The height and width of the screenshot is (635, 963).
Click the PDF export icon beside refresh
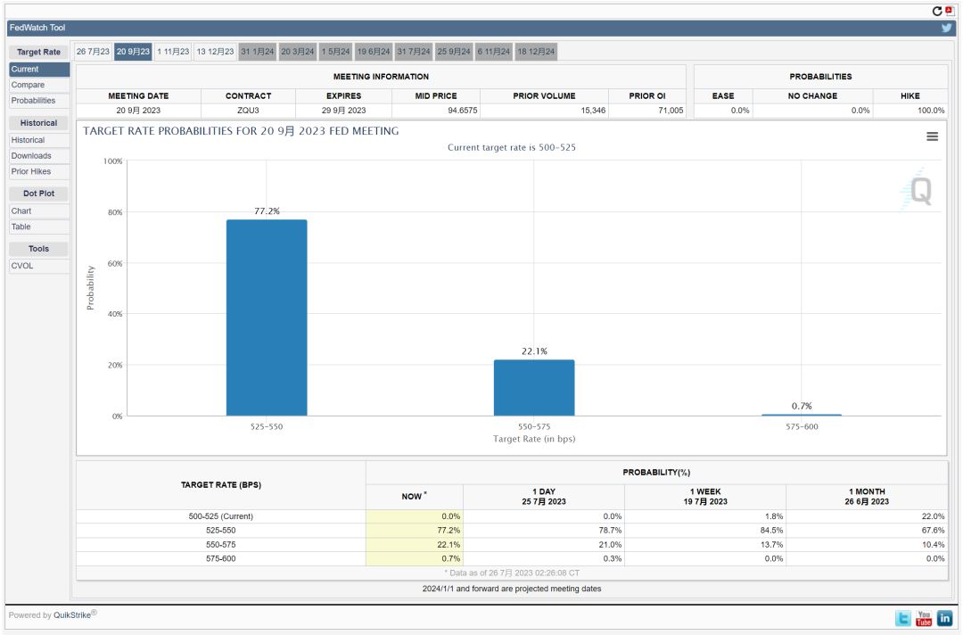point(949,11)
